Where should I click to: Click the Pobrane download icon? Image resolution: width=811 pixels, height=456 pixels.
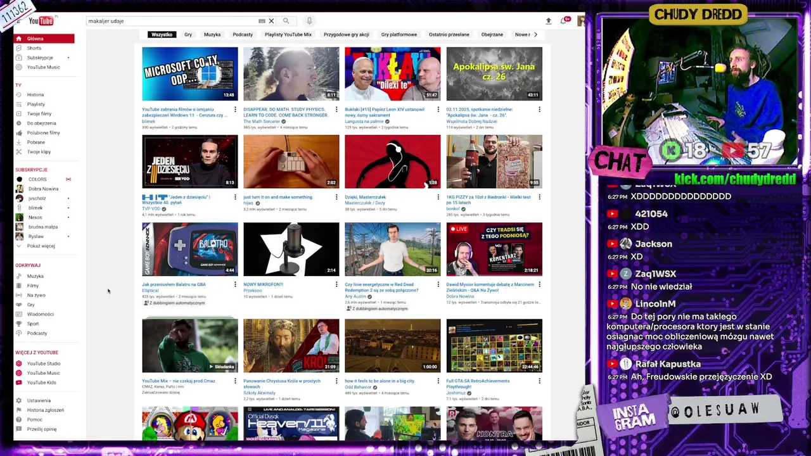click(x=19, y=142)
